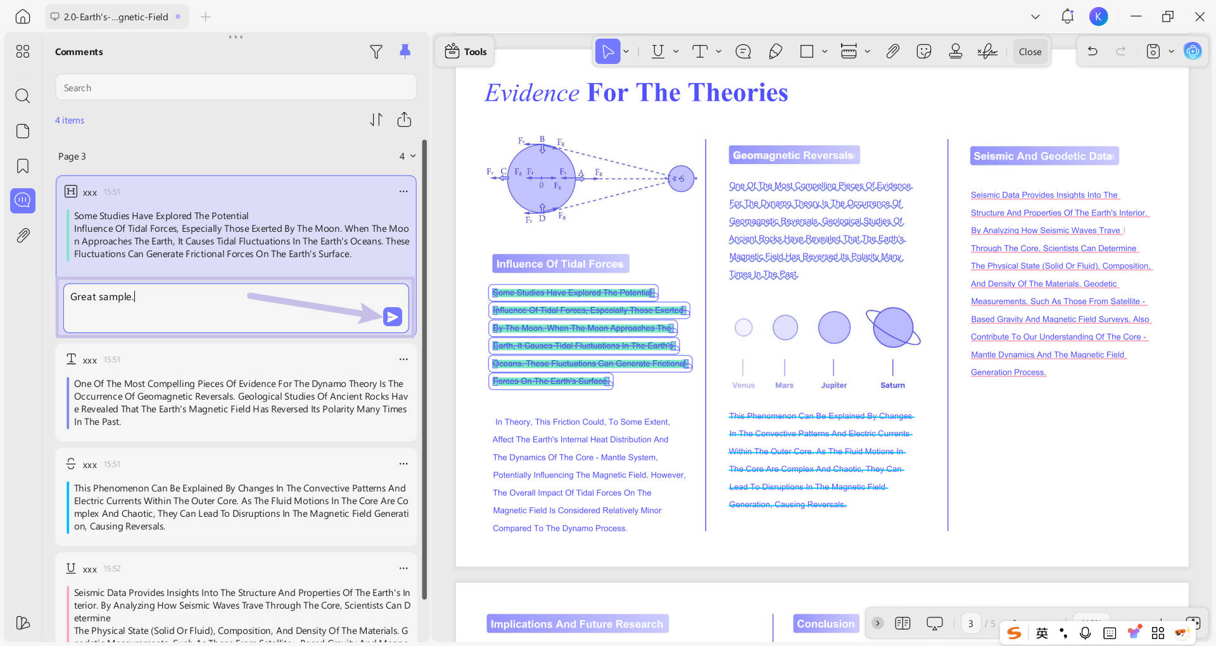1216x646 pixels.
Task: Expand the bottom toolbar arrow button
Action: pos(877,623)
